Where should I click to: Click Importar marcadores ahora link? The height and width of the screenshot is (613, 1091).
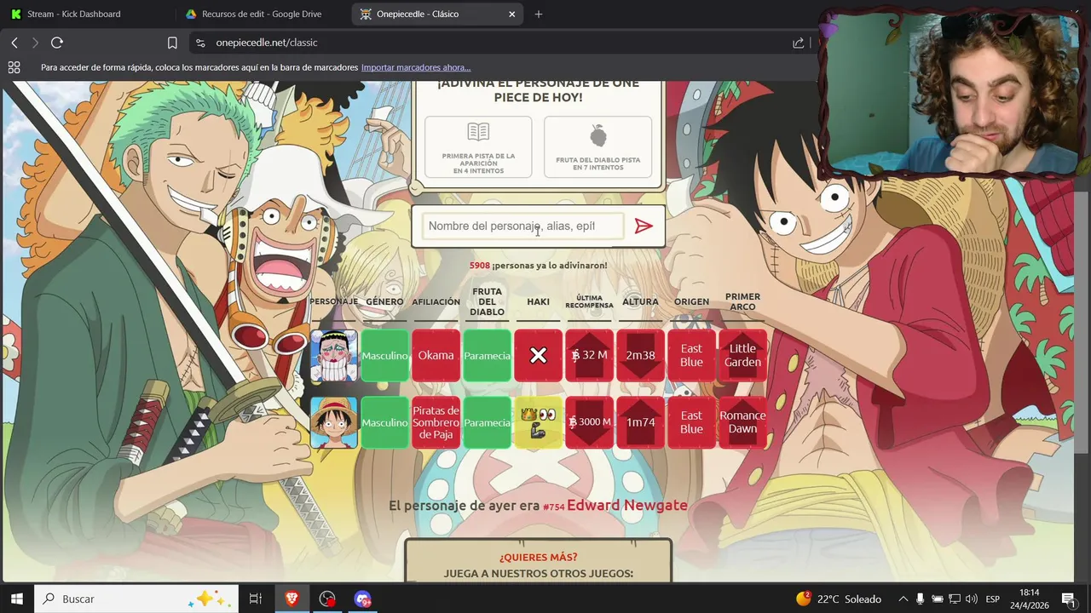point(416,67)
